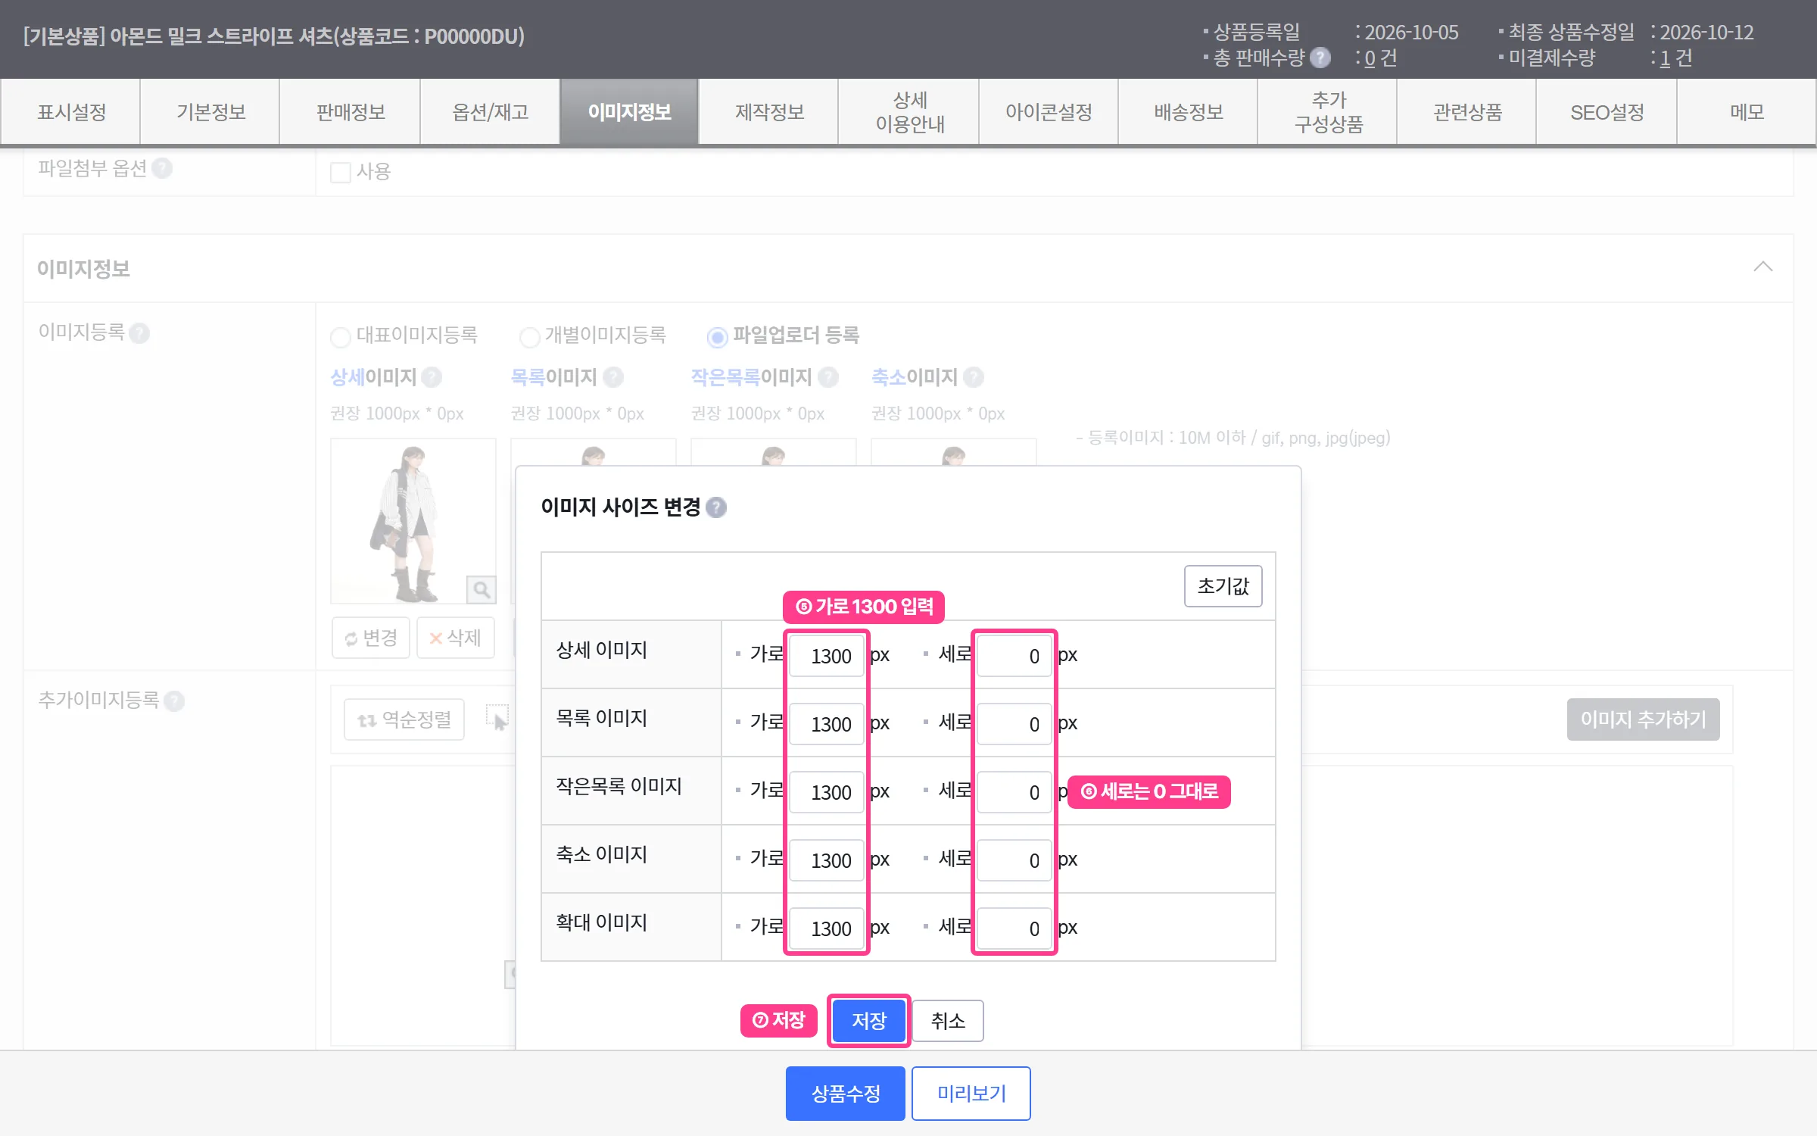This screenshot has height=1136, width=1817.
Task: Go to the 배송정보 tab
Action: 1189,112
